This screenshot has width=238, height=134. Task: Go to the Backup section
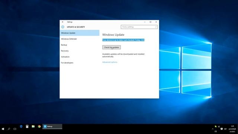[x=80, y=45]
